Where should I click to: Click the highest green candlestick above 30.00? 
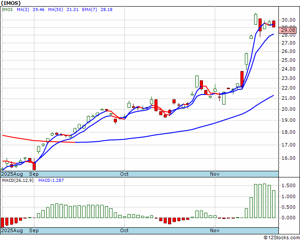[255, 19]
